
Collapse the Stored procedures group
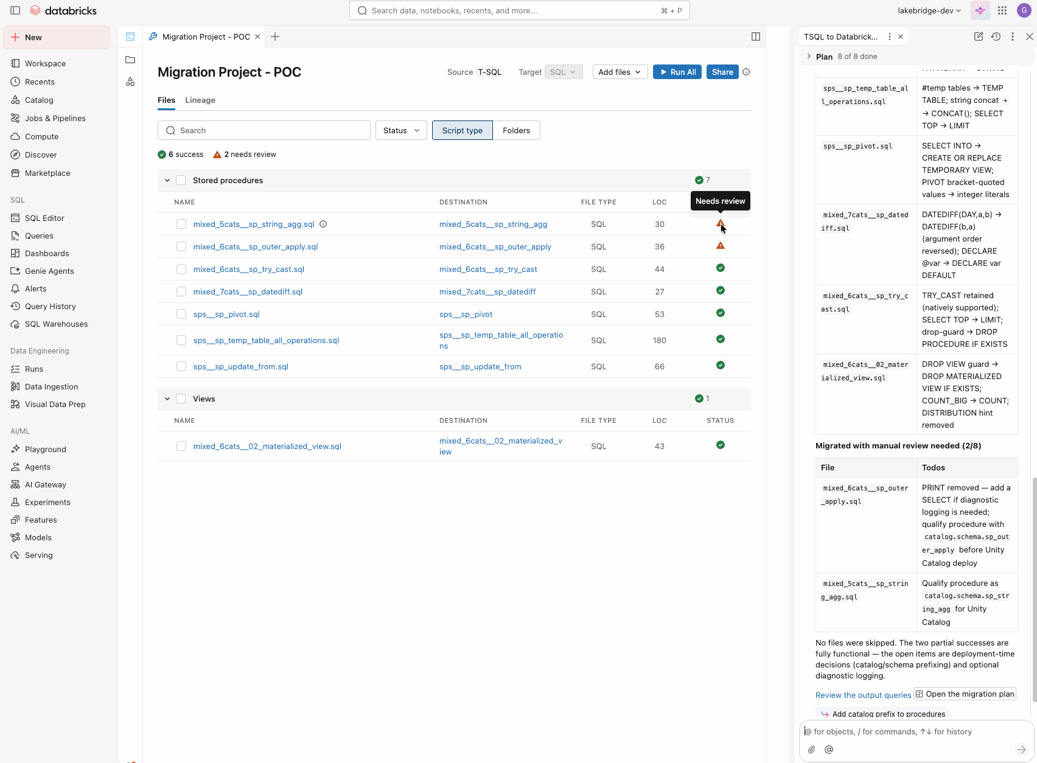167,180
